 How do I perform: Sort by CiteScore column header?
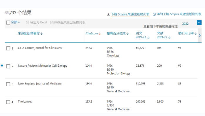tap(92, 33)
